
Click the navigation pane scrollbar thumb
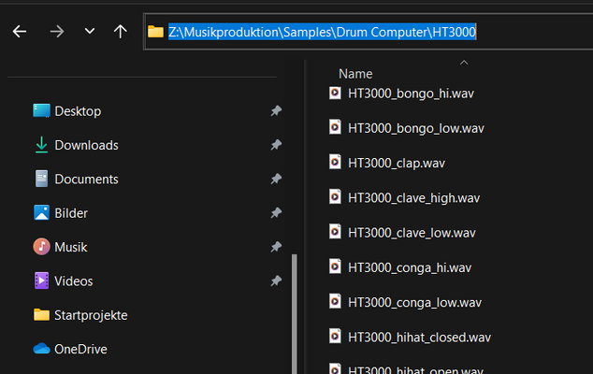[295, 314]
